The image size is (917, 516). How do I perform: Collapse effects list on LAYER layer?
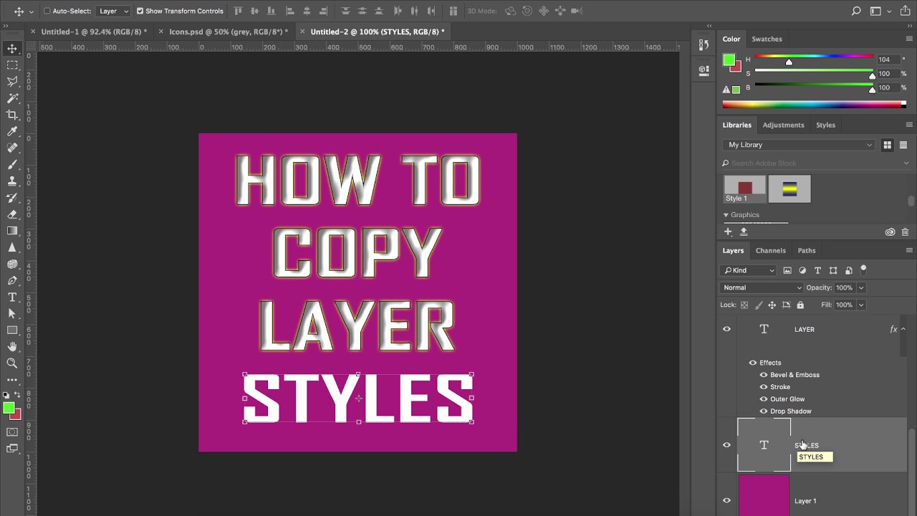pos(903,329)
